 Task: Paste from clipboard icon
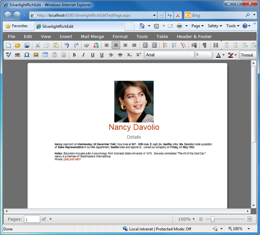(x=56, y=45)
